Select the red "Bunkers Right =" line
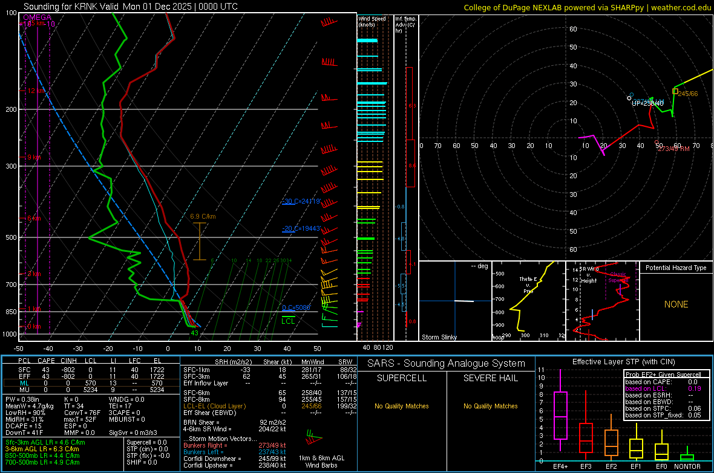714x473 pixels. point(235,445)
